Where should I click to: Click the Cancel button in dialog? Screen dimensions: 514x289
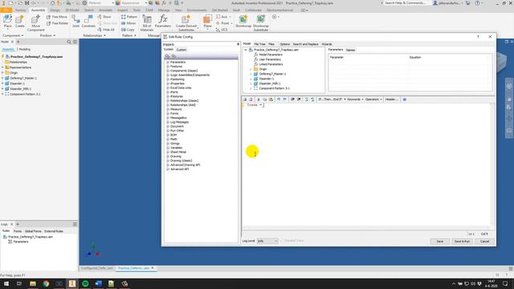point(484,242)
